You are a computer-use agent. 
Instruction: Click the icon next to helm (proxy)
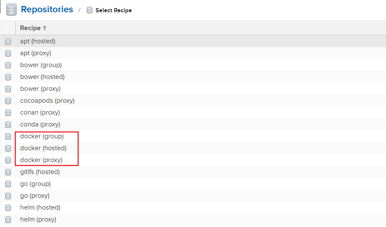click(x=8, y=220)
